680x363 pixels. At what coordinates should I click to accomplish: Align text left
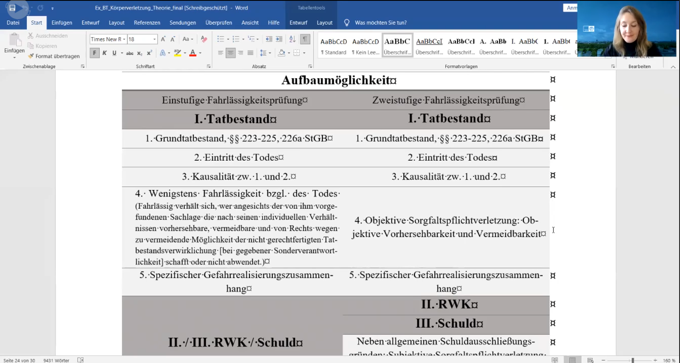pos(220,53)
